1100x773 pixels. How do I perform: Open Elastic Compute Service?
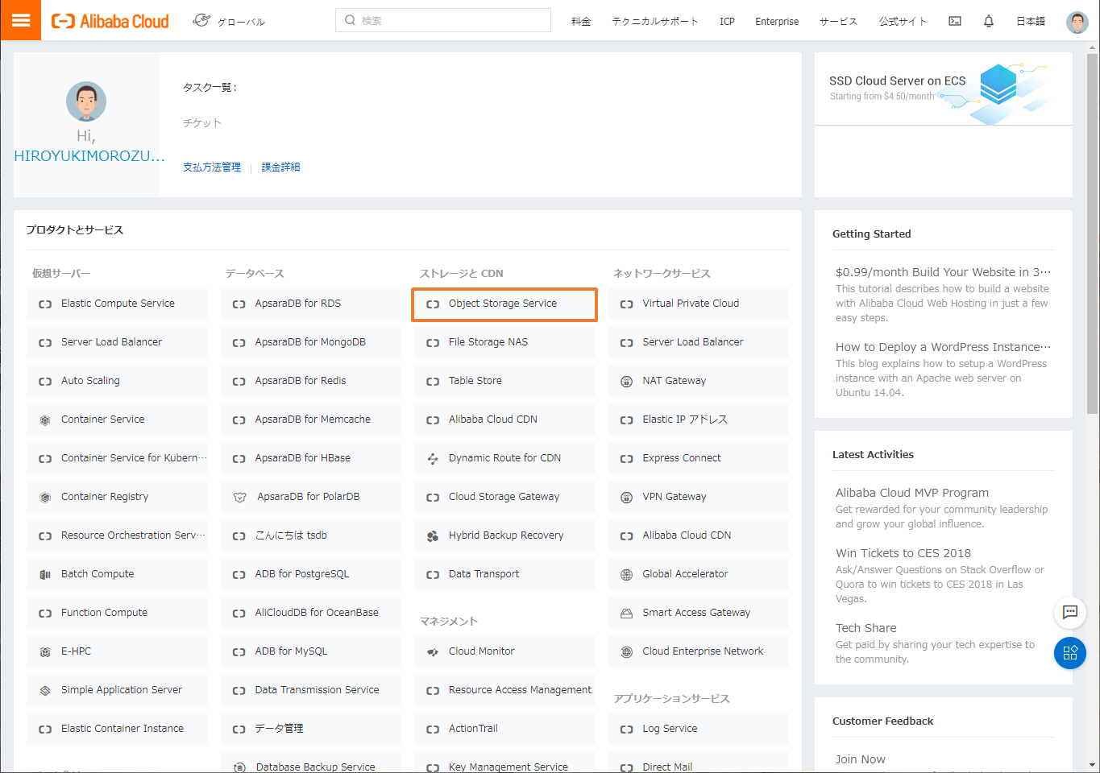pyautogui.click(x=117, y=304)
